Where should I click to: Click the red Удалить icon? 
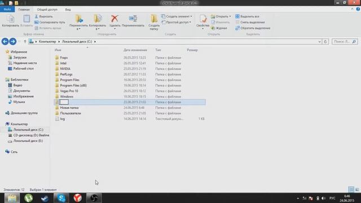point(115,19)
